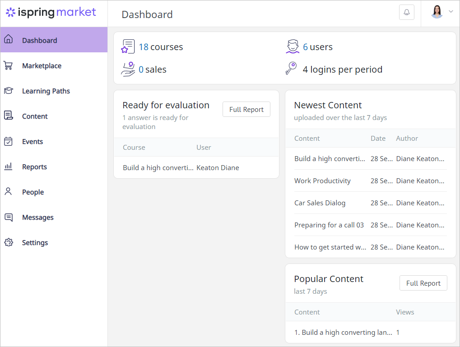
Task: Open the 18 courses link
Action: pyautogui.click(x=161, y=47)
